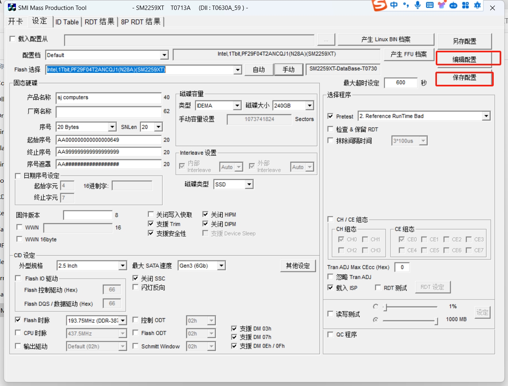
Task: Enable 日期序号设定 checkbox
Action: 18,176
